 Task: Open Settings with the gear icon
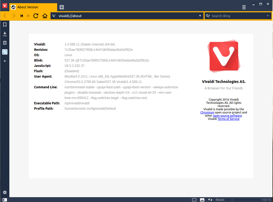[5, 192]
